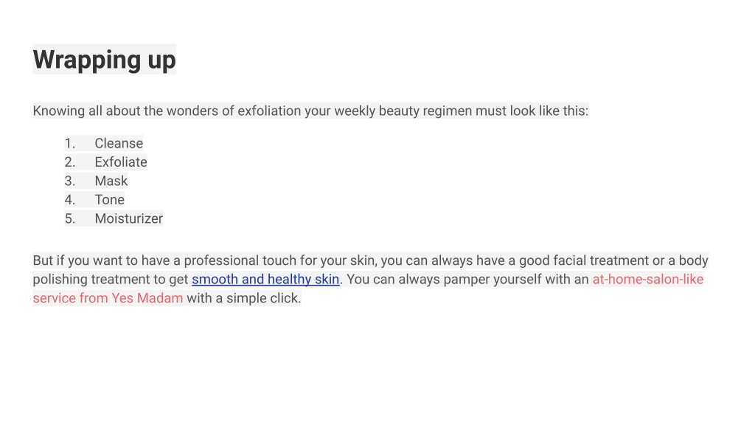Click list number 3 before Mask
This screenshot has width=755, height=425.
70,182
